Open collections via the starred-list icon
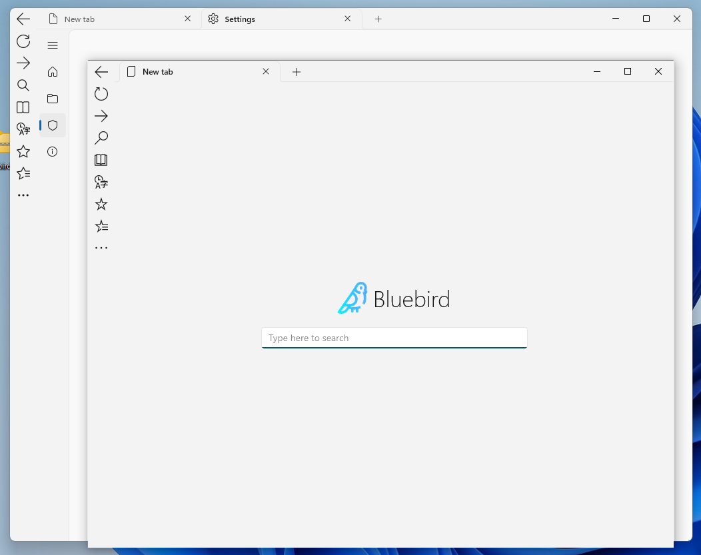This screenshot has height=555, width=701. (101, 226)
